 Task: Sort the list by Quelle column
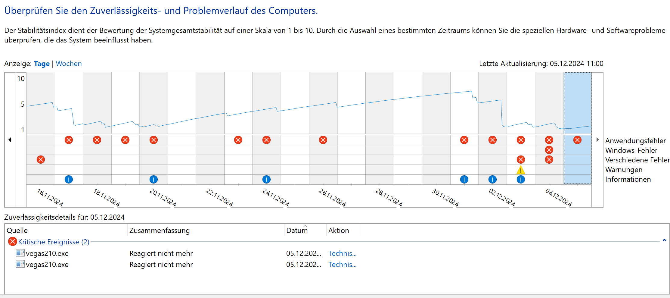click(x=67, y=230)
